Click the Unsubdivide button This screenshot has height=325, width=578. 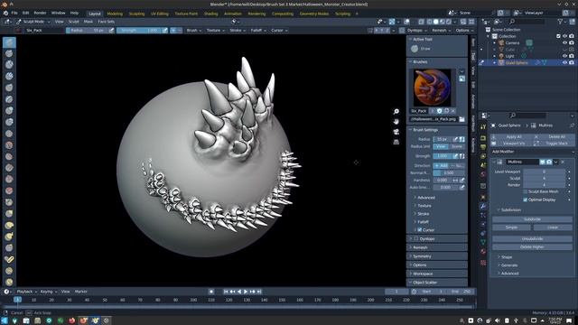(x=532, y=238)
